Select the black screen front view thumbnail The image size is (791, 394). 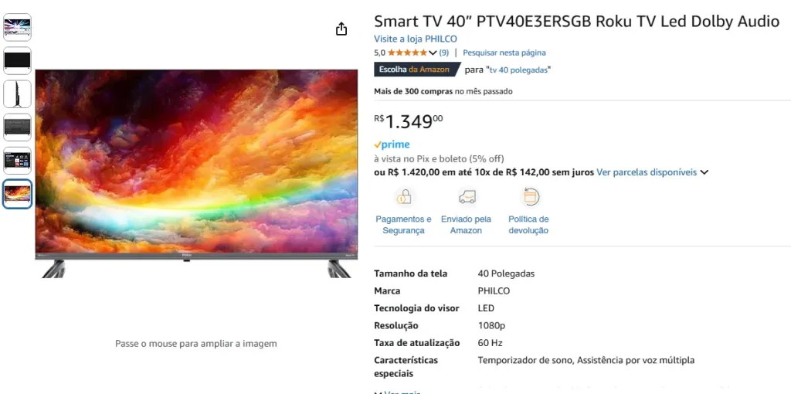pyautogui.click(x=18, y=60)
